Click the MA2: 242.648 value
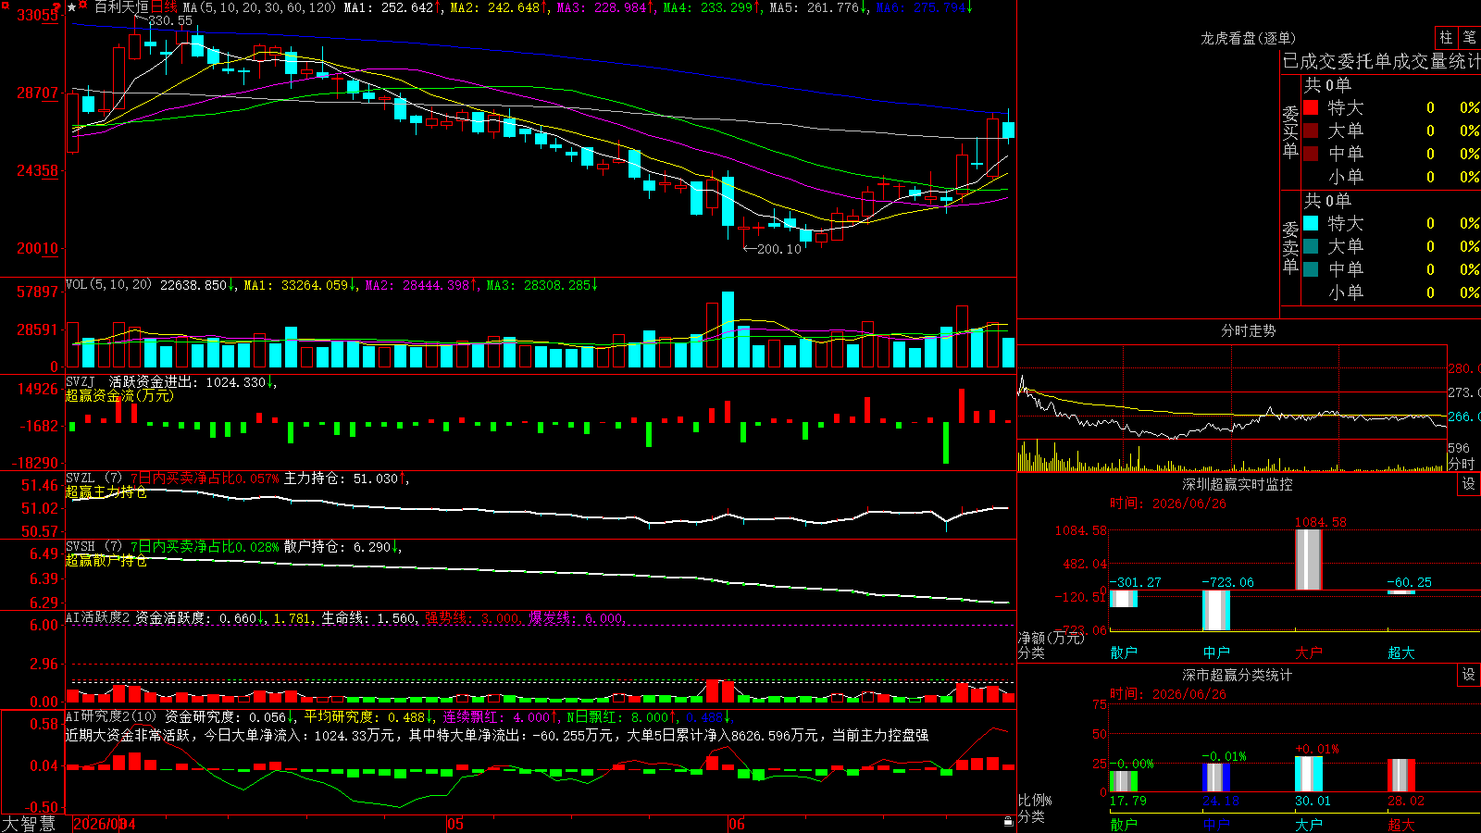Viewport: 1481px width, 833px height. tap(499, 7)
